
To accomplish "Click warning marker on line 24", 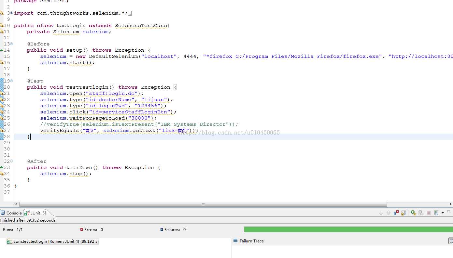I will point(2,112).
